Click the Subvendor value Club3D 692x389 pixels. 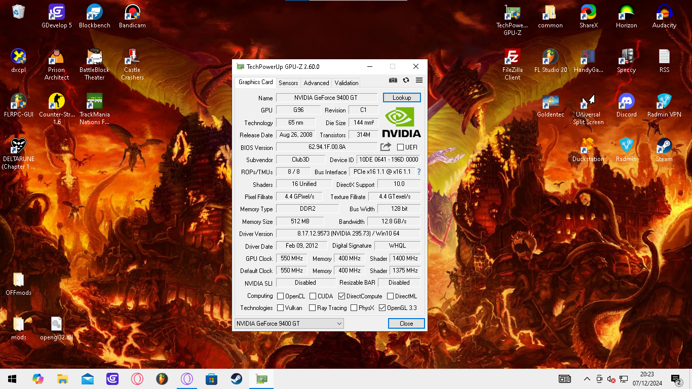point(300,160)
